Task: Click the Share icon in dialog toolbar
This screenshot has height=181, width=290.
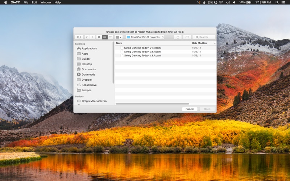Action: pos(178,37)
